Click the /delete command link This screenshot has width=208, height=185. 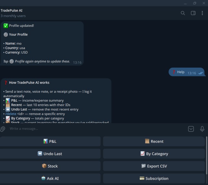[11, 114]
